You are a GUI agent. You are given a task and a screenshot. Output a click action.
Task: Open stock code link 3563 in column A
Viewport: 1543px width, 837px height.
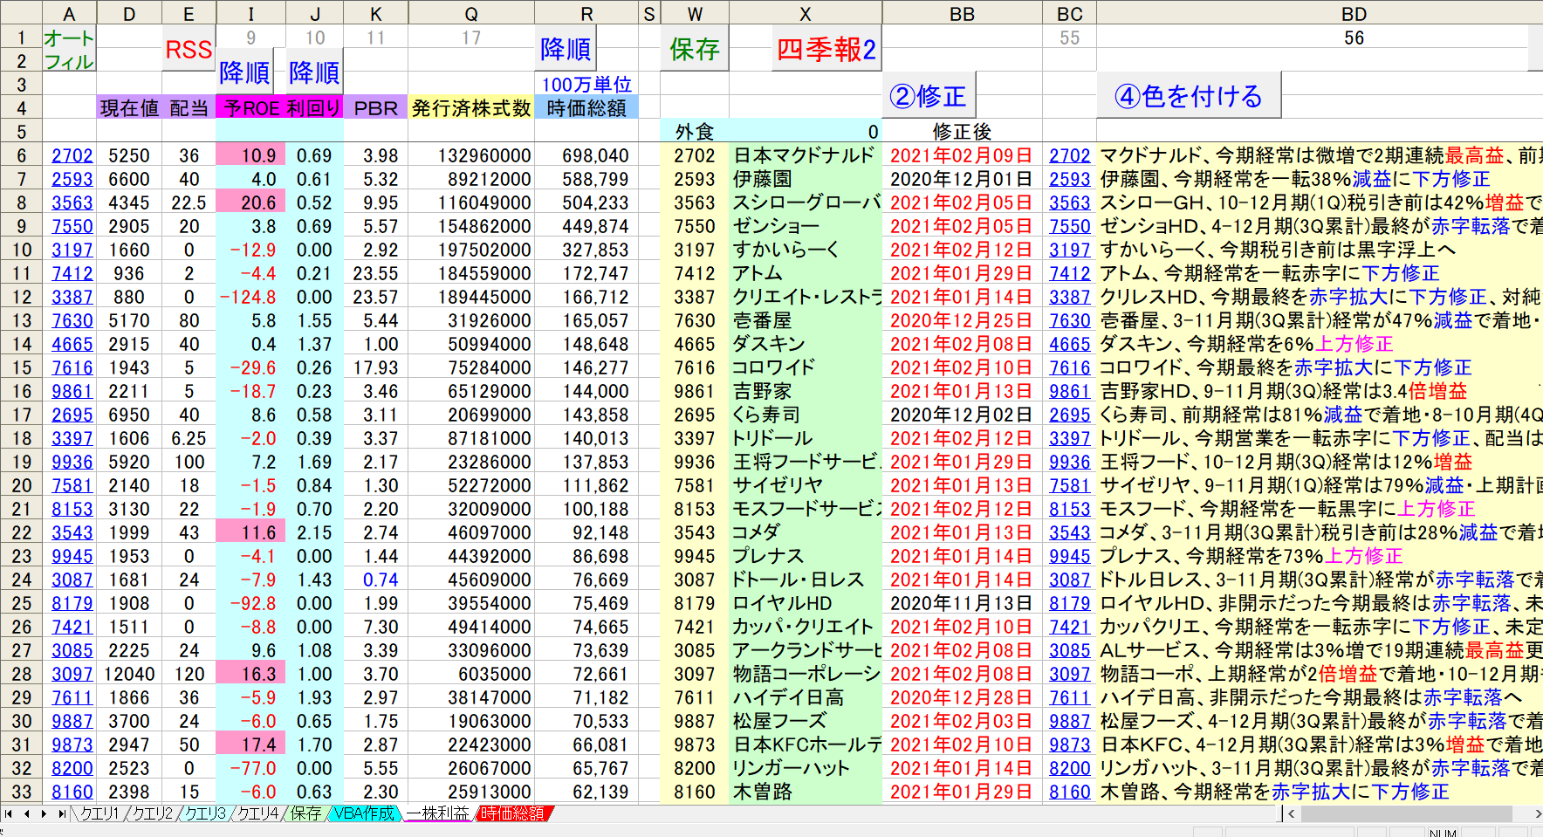pos(72,202)
